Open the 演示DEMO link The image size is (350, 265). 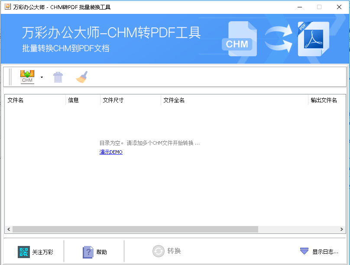click(x=110, y=152)
